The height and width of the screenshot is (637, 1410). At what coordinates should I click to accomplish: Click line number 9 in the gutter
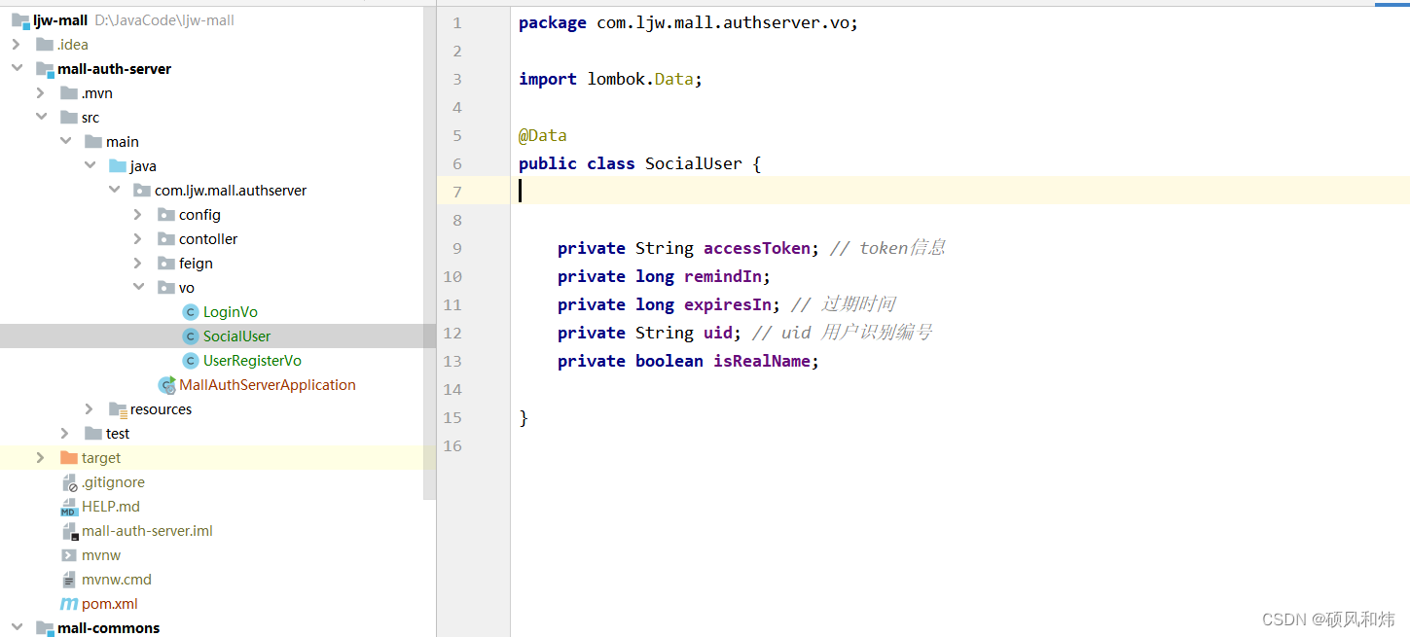pyautogui.click(x=457, y=248)
